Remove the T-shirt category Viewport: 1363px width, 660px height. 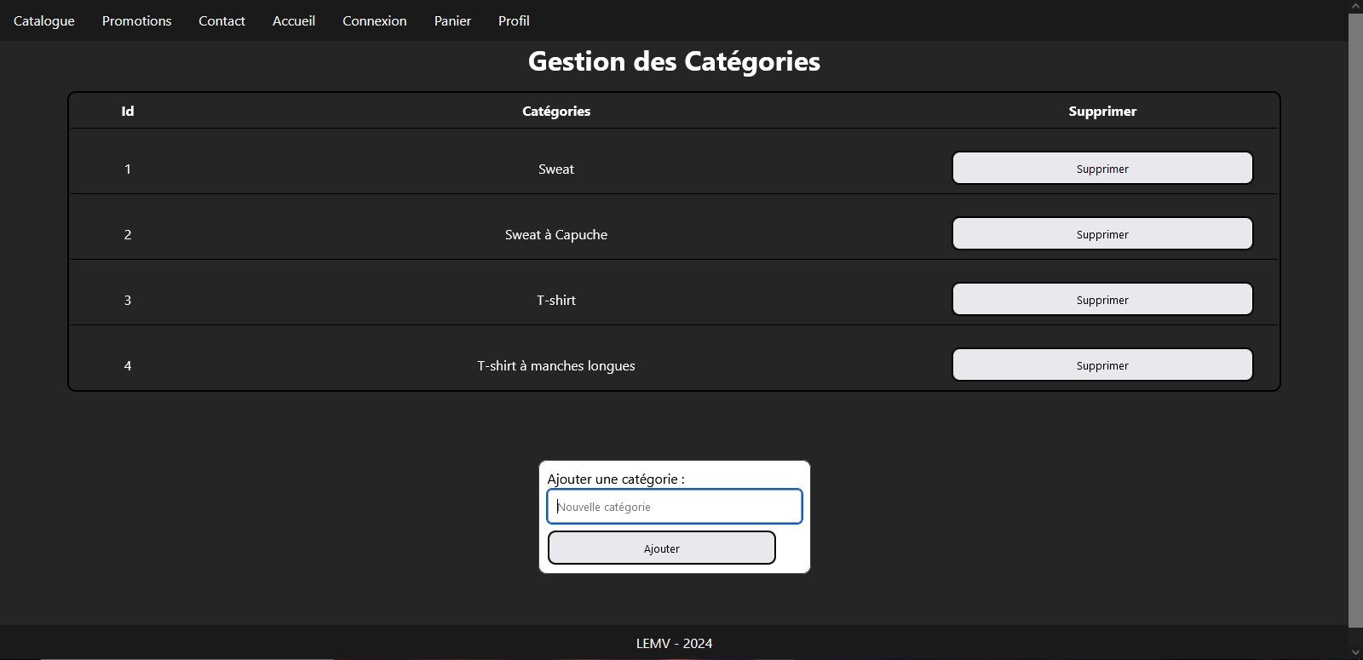(x=1101, y=300)
